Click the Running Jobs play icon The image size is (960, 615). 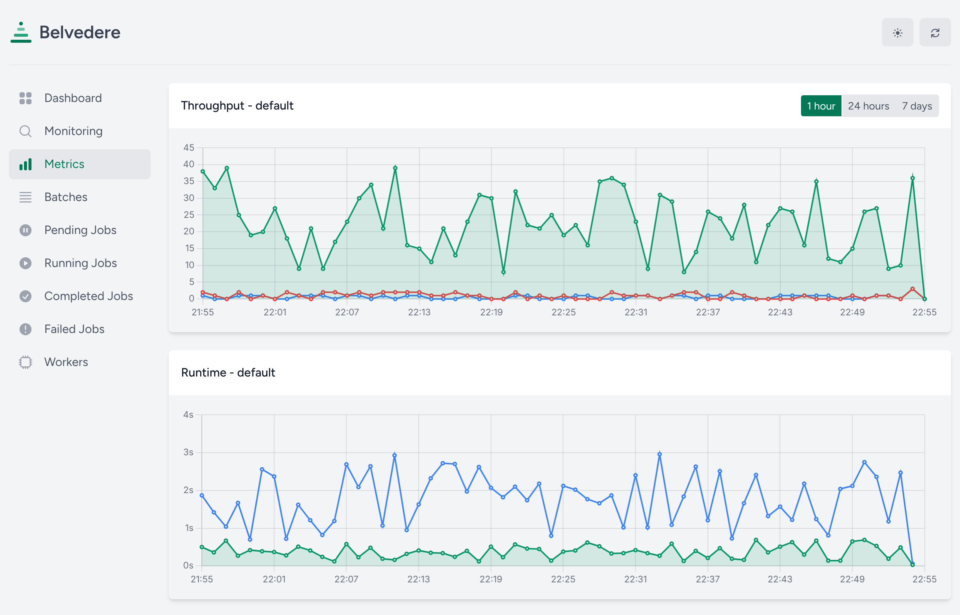click(x=25, y=263)
